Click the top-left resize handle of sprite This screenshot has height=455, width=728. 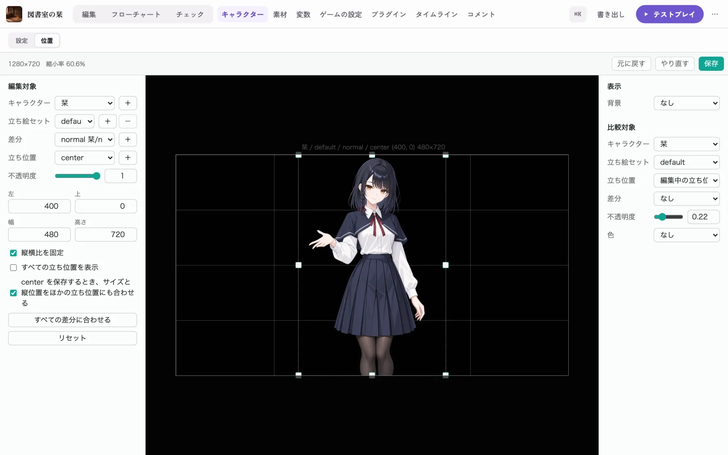(x=298, y=155)
